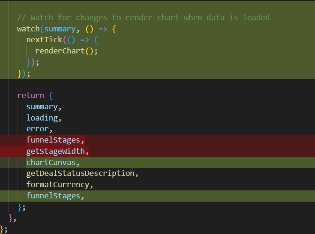This screenshot has width=315, height=234.
Task: Click the comment 'Watch for changes to render chart'
Action: 105,17
